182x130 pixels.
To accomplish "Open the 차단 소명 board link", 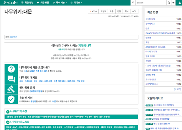I will [x=48, y=81].
